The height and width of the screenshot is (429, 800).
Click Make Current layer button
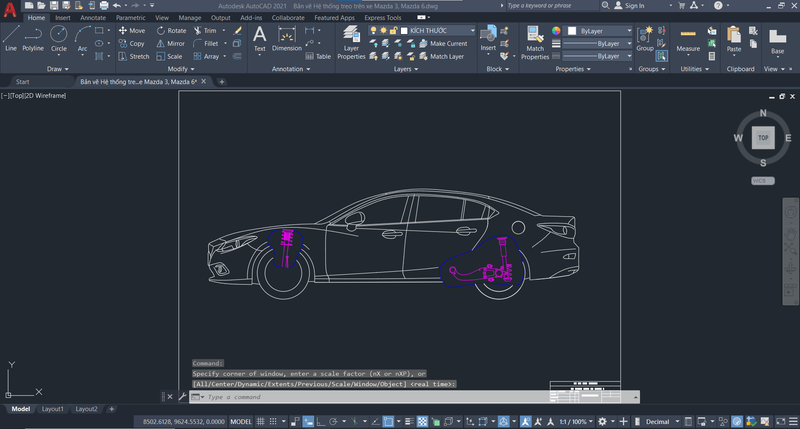(x=443, y=43)
